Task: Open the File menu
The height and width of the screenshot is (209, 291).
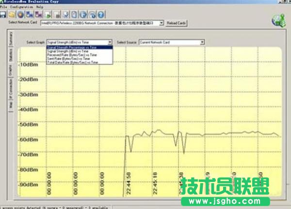Action: pos(4,8)
